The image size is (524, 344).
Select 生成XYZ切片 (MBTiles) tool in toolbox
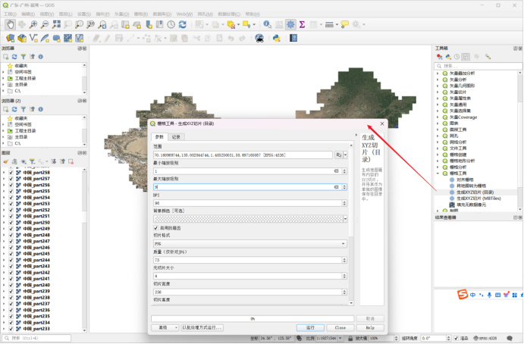point(479,199)
